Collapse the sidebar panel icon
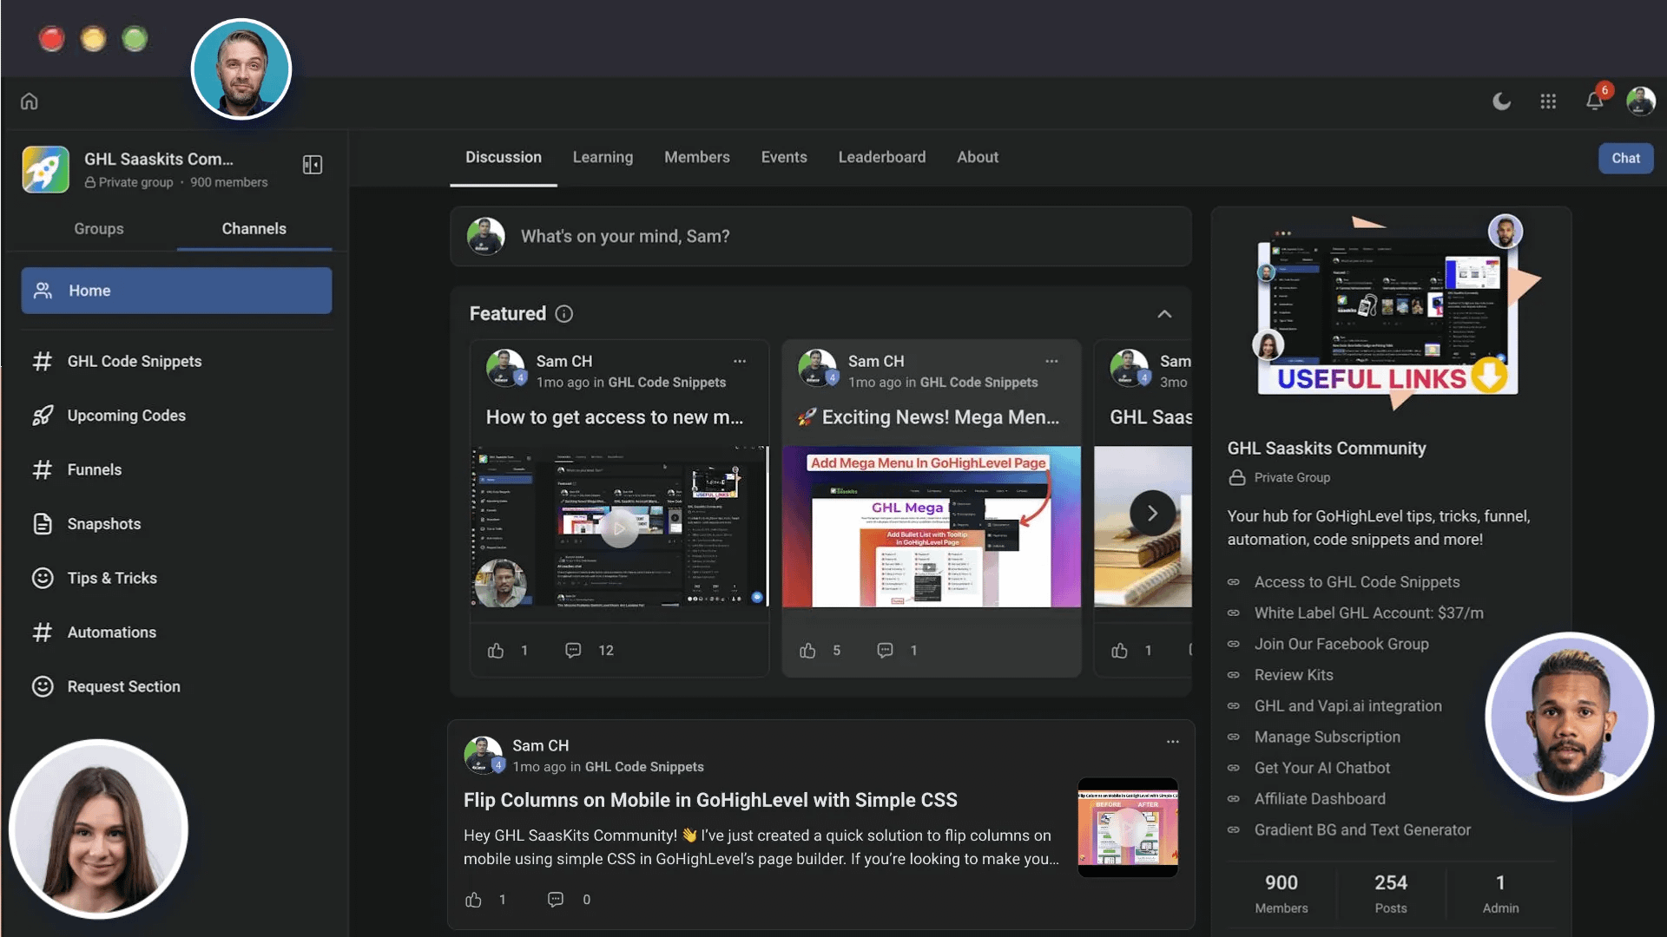 [x=313, y=165]
